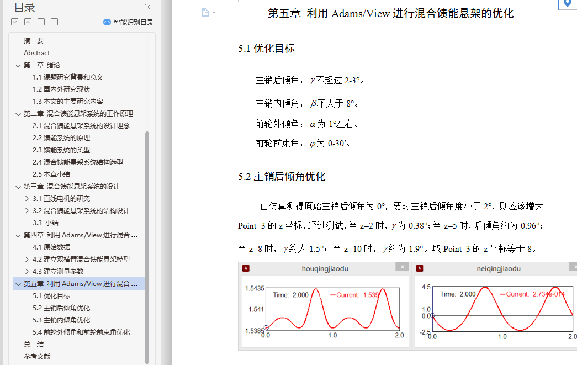
Task: Expand 3.2 混合馈能悬架系统的结构设计 subsection
Action: pyautogui.click(x=27, y=211)
